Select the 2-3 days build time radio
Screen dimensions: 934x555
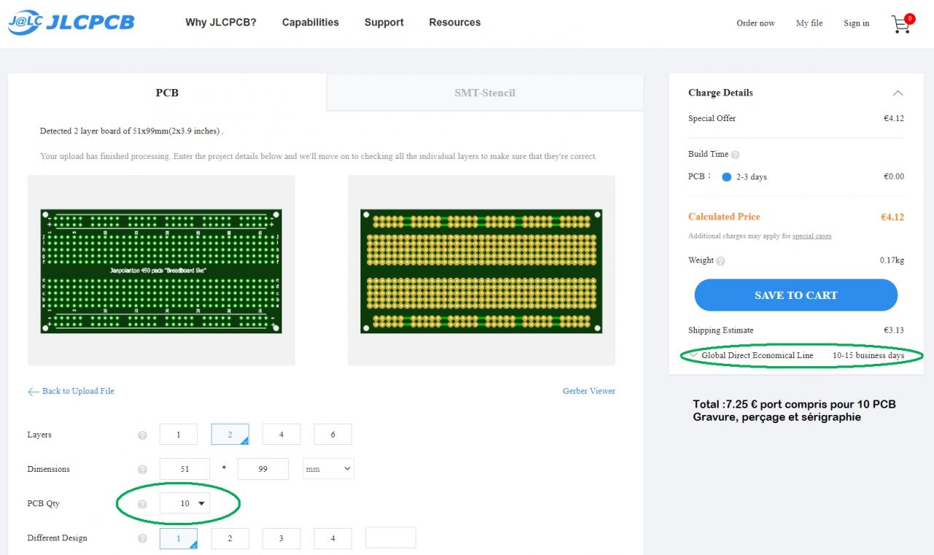click(727, 177)
